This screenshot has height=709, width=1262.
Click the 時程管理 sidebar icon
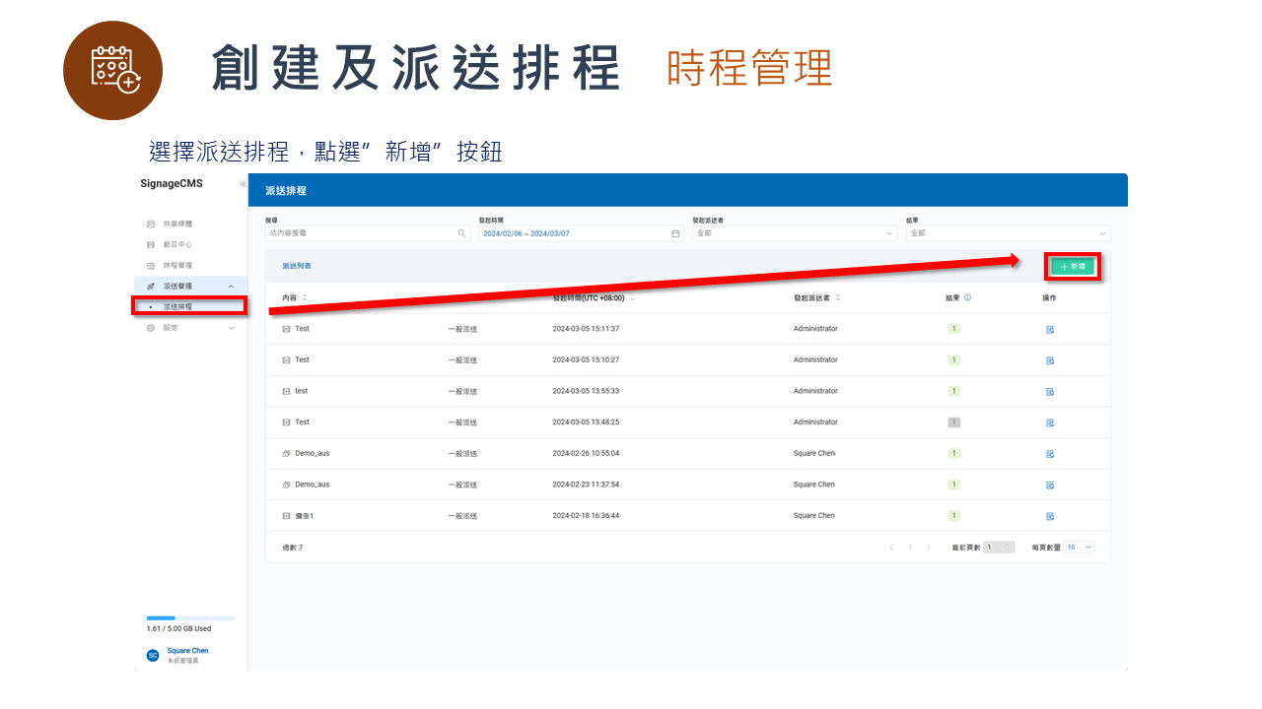pos(151,265)
